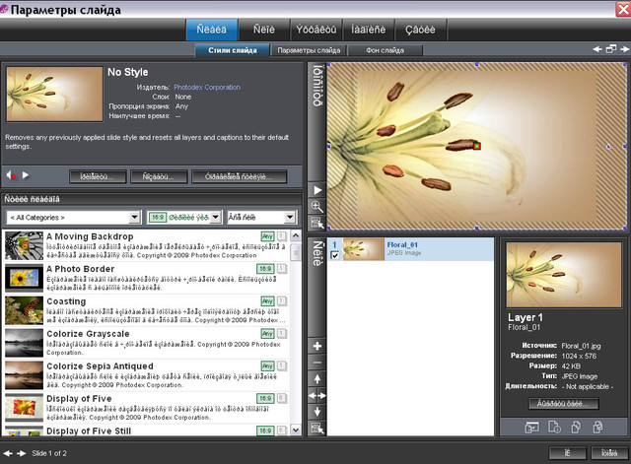
Task: Select the Colorize Grayscale style
Action: [x=147, y=343]
